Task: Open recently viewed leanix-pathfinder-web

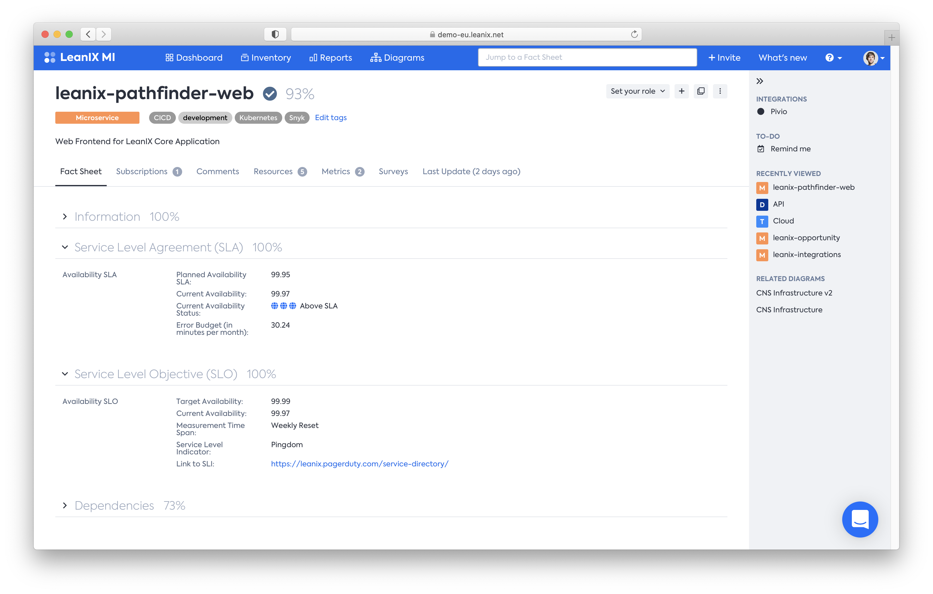Action: [813, 187]
